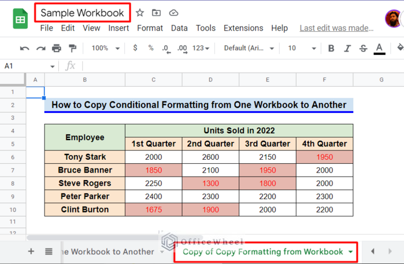Toggle Bold formatting
Image resolution: width=404 pixels, height=264 pixels.
(x=331, y=49)
